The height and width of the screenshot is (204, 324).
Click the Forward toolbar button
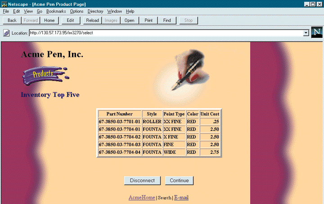click(31, 20)
